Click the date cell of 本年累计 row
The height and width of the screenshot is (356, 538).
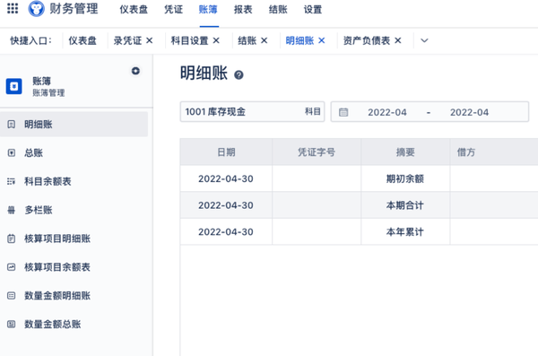tap(226, 231)
